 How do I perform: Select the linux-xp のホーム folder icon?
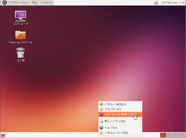[x=21, y=37]
